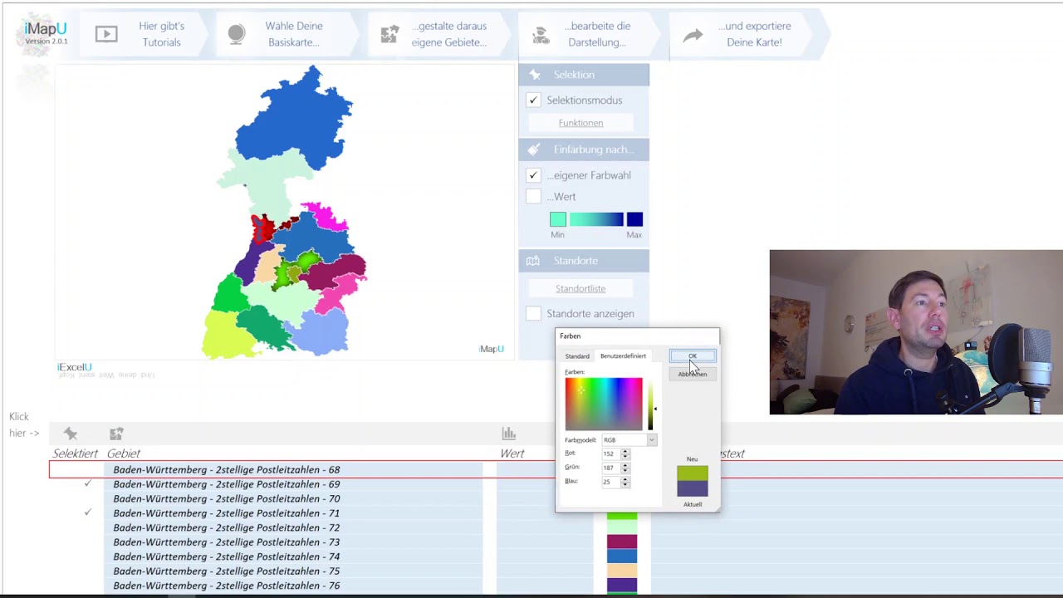The image size is (1063, 598).
Task: Uncheck the eigener Farbwahl checkbox
Action: pos(533,175)
